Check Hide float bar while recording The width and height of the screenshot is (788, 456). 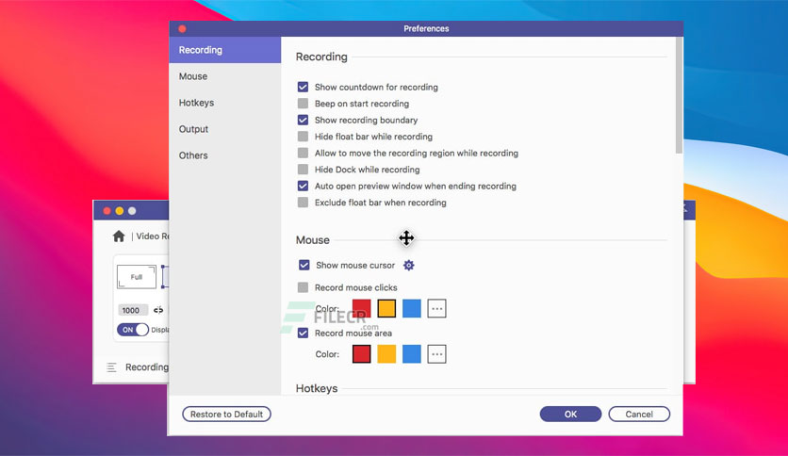(303, 137)
